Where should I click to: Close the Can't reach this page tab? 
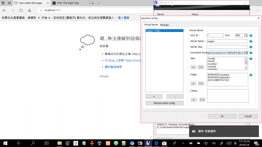click(x=48, y=3)
